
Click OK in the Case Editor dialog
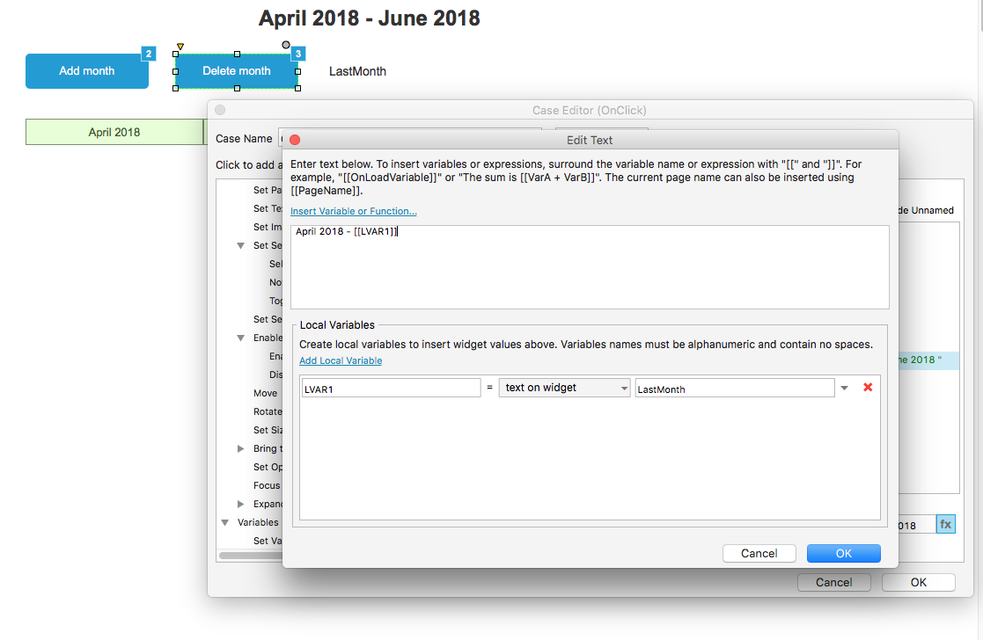[918, 582]
